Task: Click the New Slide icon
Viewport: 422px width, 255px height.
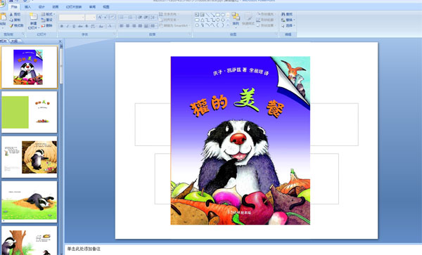Action: pos(33,17)
